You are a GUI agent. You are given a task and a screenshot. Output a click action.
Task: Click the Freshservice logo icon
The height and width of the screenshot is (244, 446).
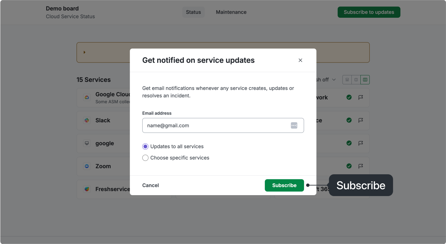pyautogui.click(x=87, y=189)
